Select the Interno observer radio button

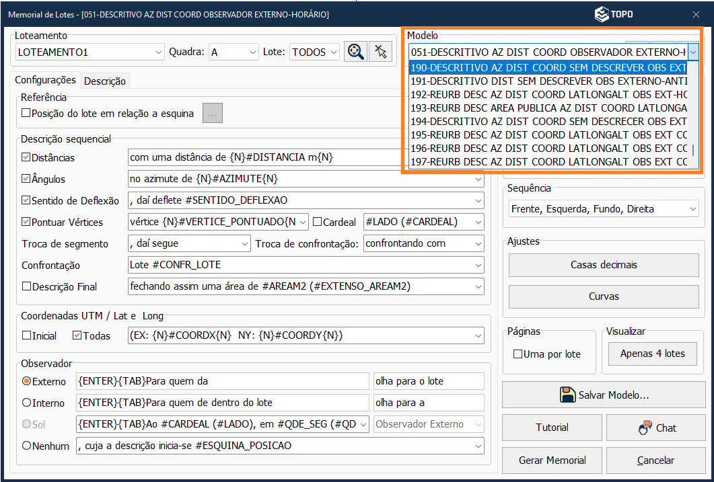coord(27,403)
